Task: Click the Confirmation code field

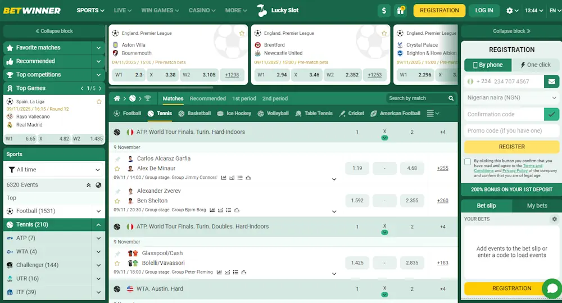Action: [x=504, y=114]
